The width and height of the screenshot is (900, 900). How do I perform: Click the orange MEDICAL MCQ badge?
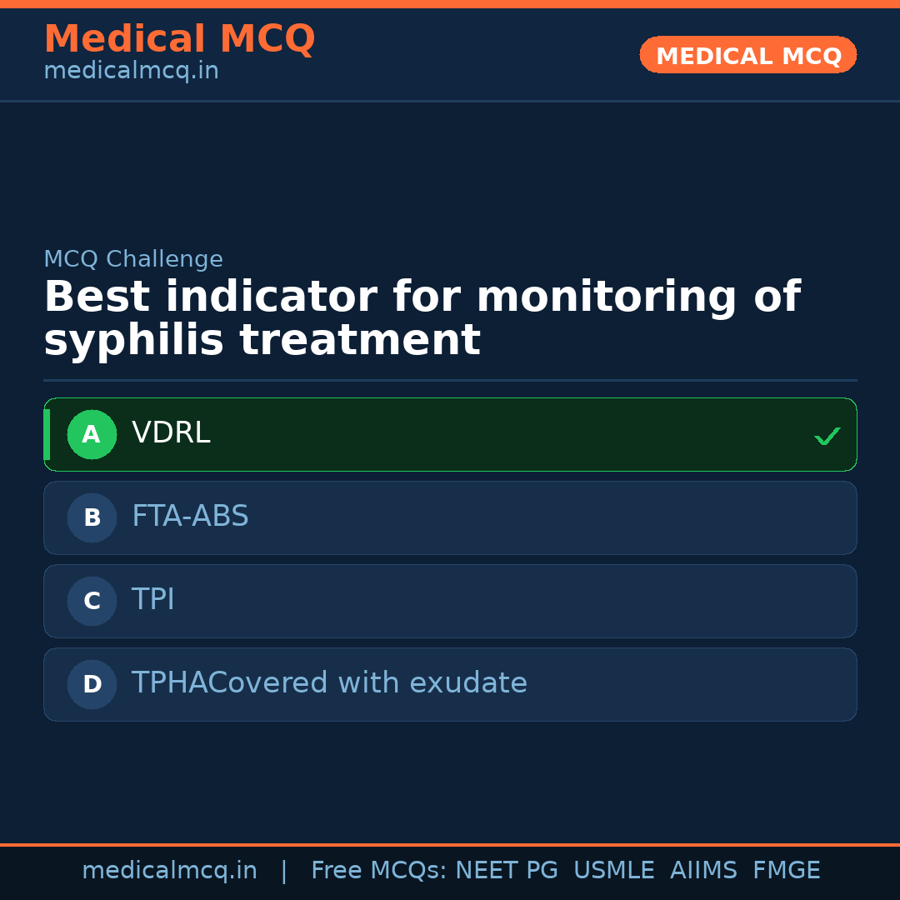[x=747, y=55]
